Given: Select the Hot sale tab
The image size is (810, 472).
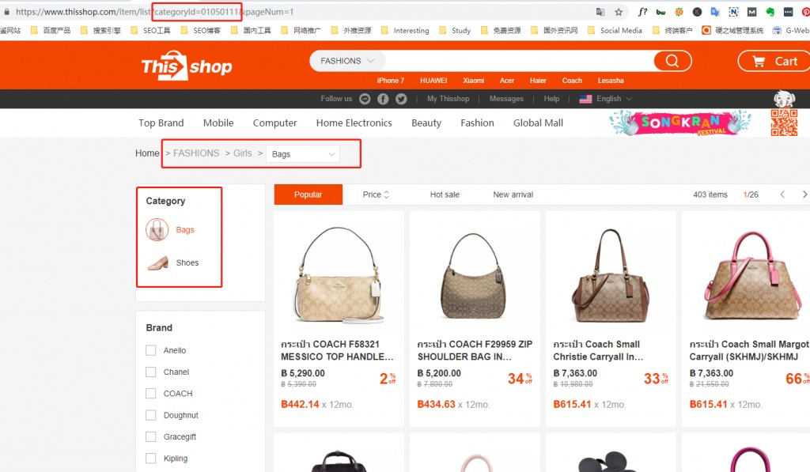Looking at the screenshot, I should coord(445,194).
